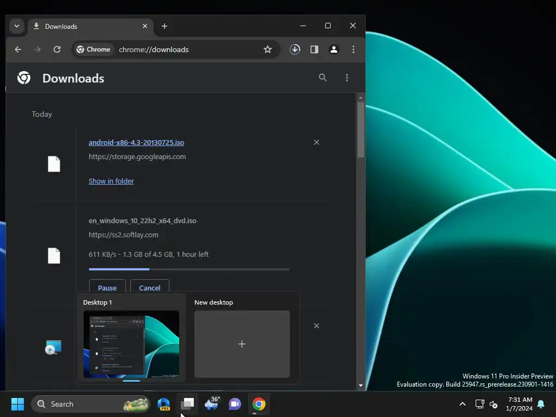Image resolution: width=556 pixels, height=417 pixels.
Task: Click the downloads page scrollbar thumb
Action: click(x=361, y=129)
